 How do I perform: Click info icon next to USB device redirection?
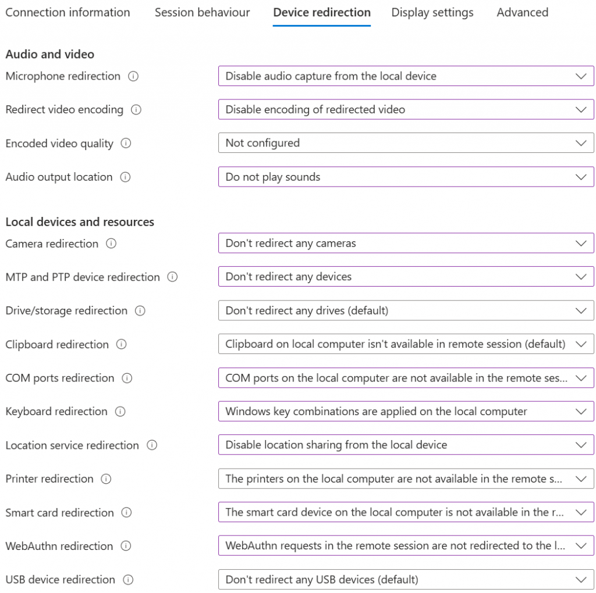(x=128, y=580)
